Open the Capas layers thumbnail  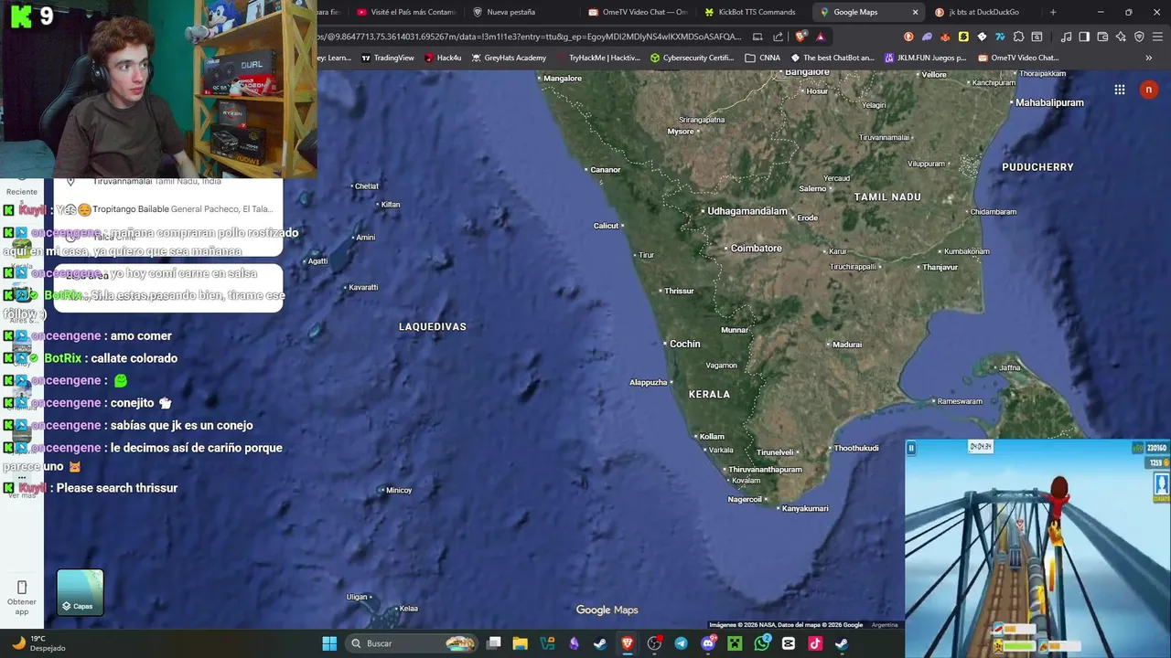[x=81, y=592]
